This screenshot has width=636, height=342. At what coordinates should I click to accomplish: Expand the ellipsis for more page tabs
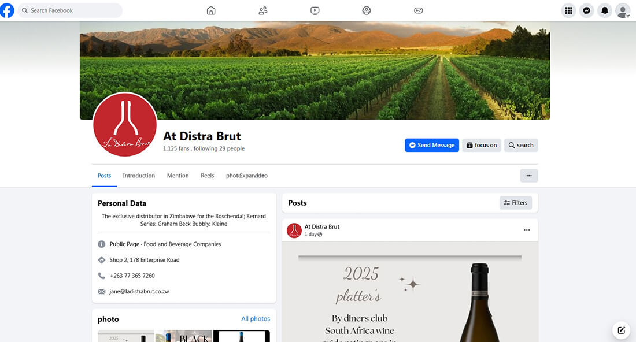point(528,175)
